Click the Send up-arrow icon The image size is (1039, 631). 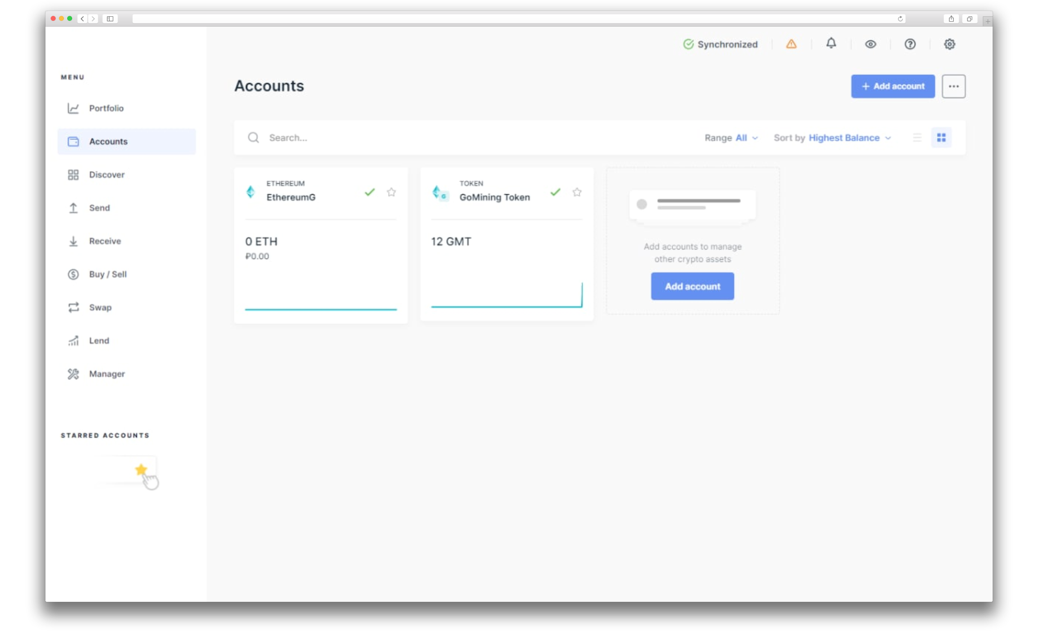click(x=73, y=208)
